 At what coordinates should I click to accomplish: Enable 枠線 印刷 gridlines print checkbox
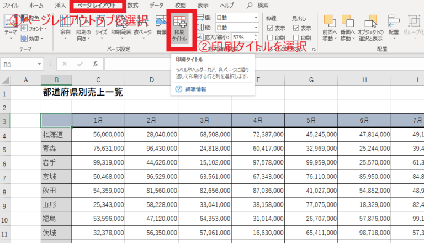(x=269, y=38)
